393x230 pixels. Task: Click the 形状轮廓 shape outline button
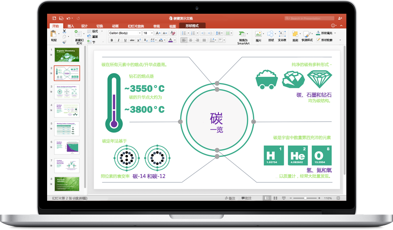pos(324,40)
